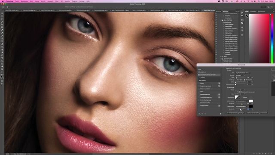275x155 pixels.
Task: Select the Nach unten direction radio button
Action: coord(244,80)
